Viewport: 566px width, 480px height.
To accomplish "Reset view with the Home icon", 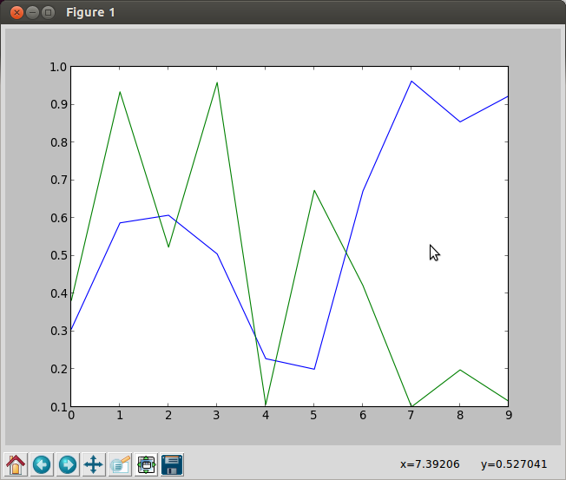I will [16, 464].
